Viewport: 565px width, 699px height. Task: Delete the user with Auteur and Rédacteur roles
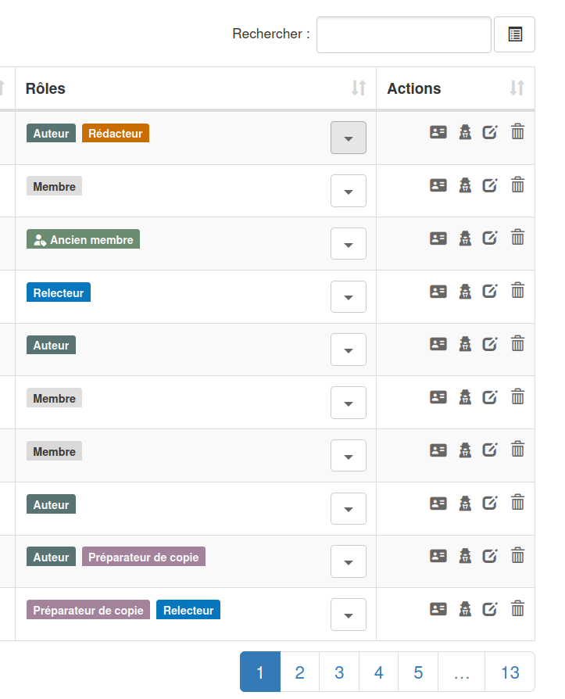[517, 132]
